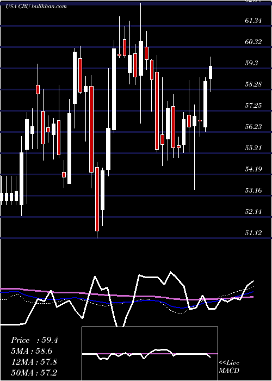Viewport: 272px width, 381px height.
Task: Click the 61.34 price axis label
Action: pos(254,21)
